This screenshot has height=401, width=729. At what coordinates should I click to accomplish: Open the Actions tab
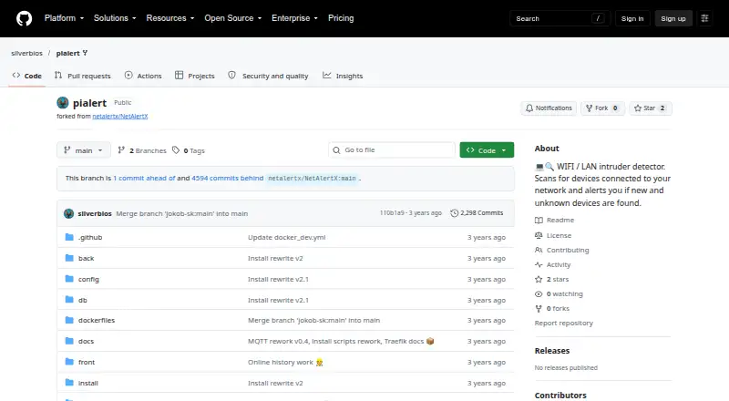[143, 76]
